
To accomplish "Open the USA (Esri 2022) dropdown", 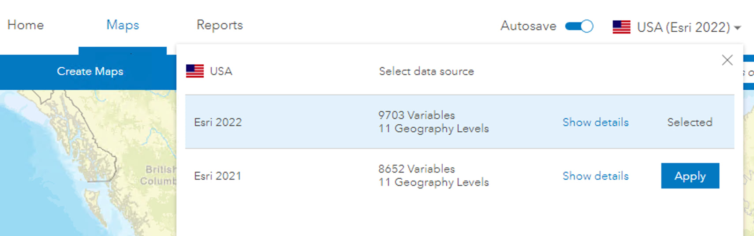I will pyautogui.click(x=683, y=27).
